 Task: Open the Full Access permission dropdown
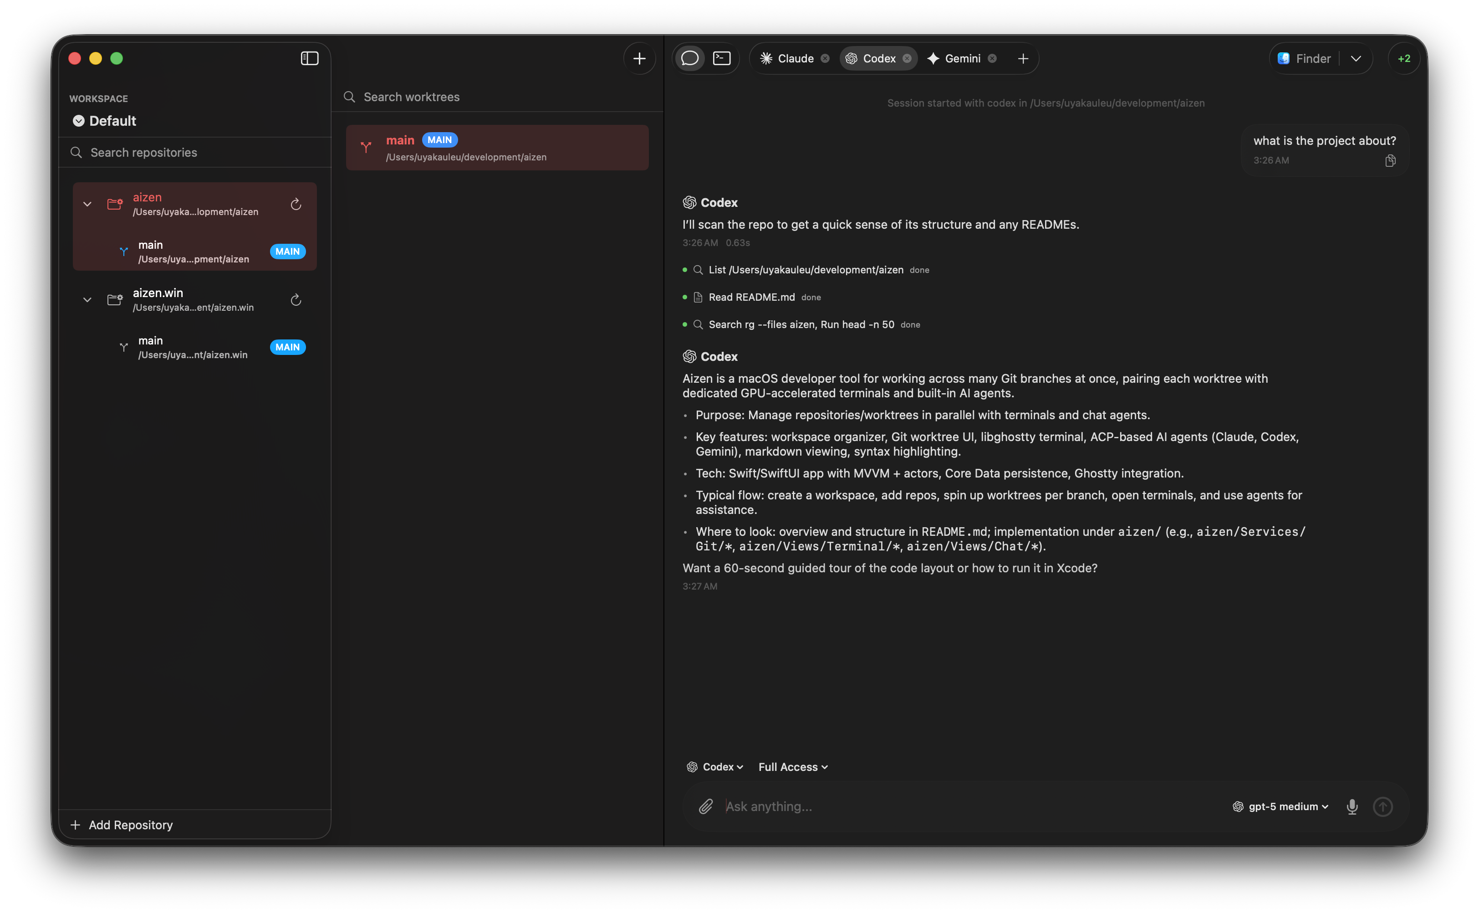click(x=793, y=766)
